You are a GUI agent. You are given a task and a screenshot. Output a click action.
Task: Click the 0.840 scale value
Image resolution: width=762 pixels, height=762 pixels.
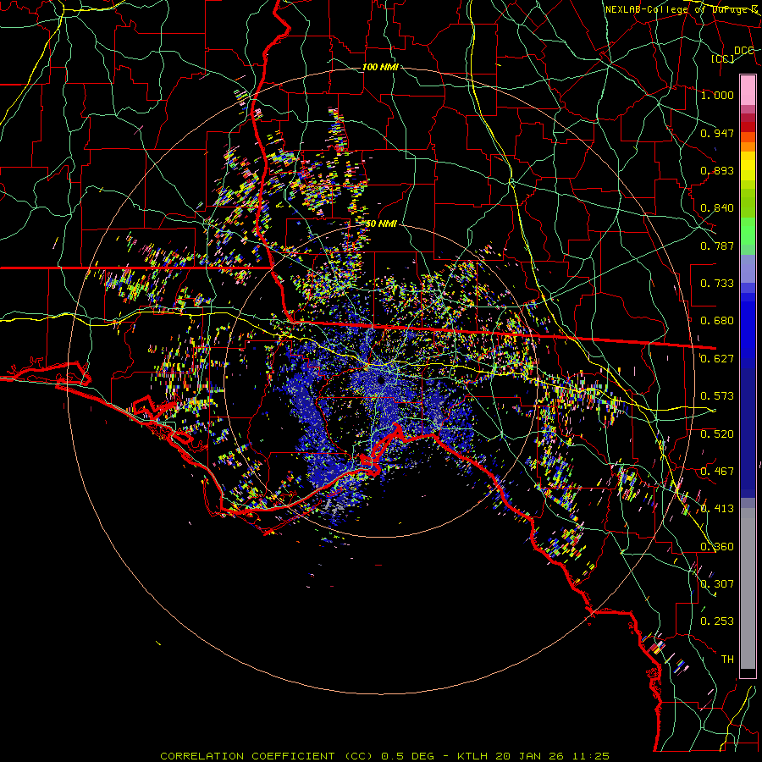coord(717,208)
